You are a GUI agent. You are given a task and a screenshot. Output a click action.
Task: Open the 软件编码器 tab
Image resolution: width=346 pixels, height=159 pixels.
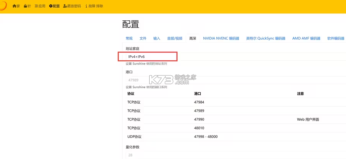(336, 38)
